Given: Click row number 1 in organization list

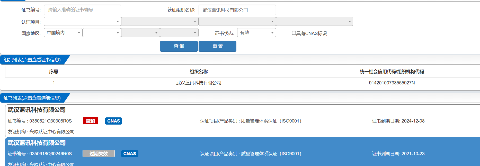Looking at the screenshot, I should pos(54,83).
